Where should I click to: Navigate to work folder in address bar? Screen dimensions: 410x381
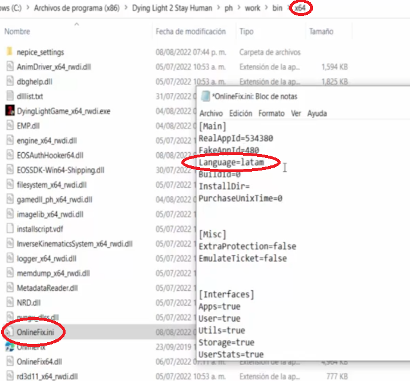pos(252,8)
